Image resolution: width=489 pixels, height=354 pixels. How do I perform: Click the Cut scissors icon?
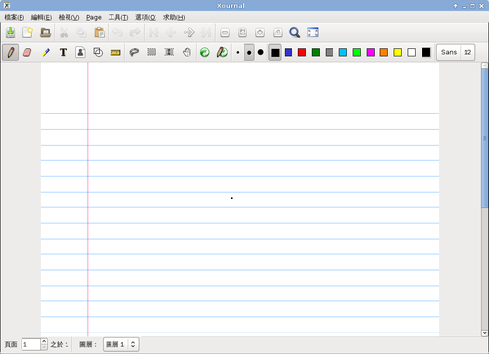point(65,32)
